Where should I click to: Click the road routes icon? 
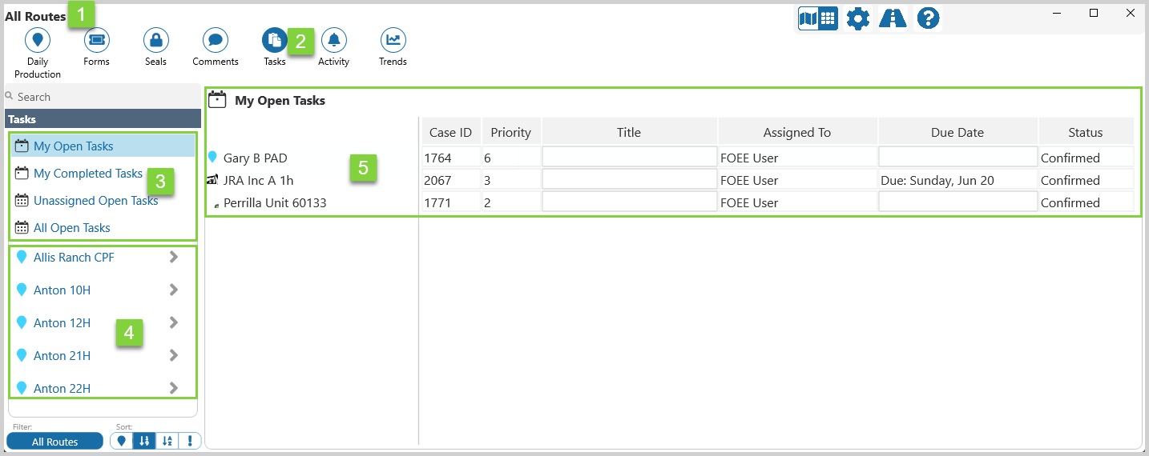(x=893, y=18)
